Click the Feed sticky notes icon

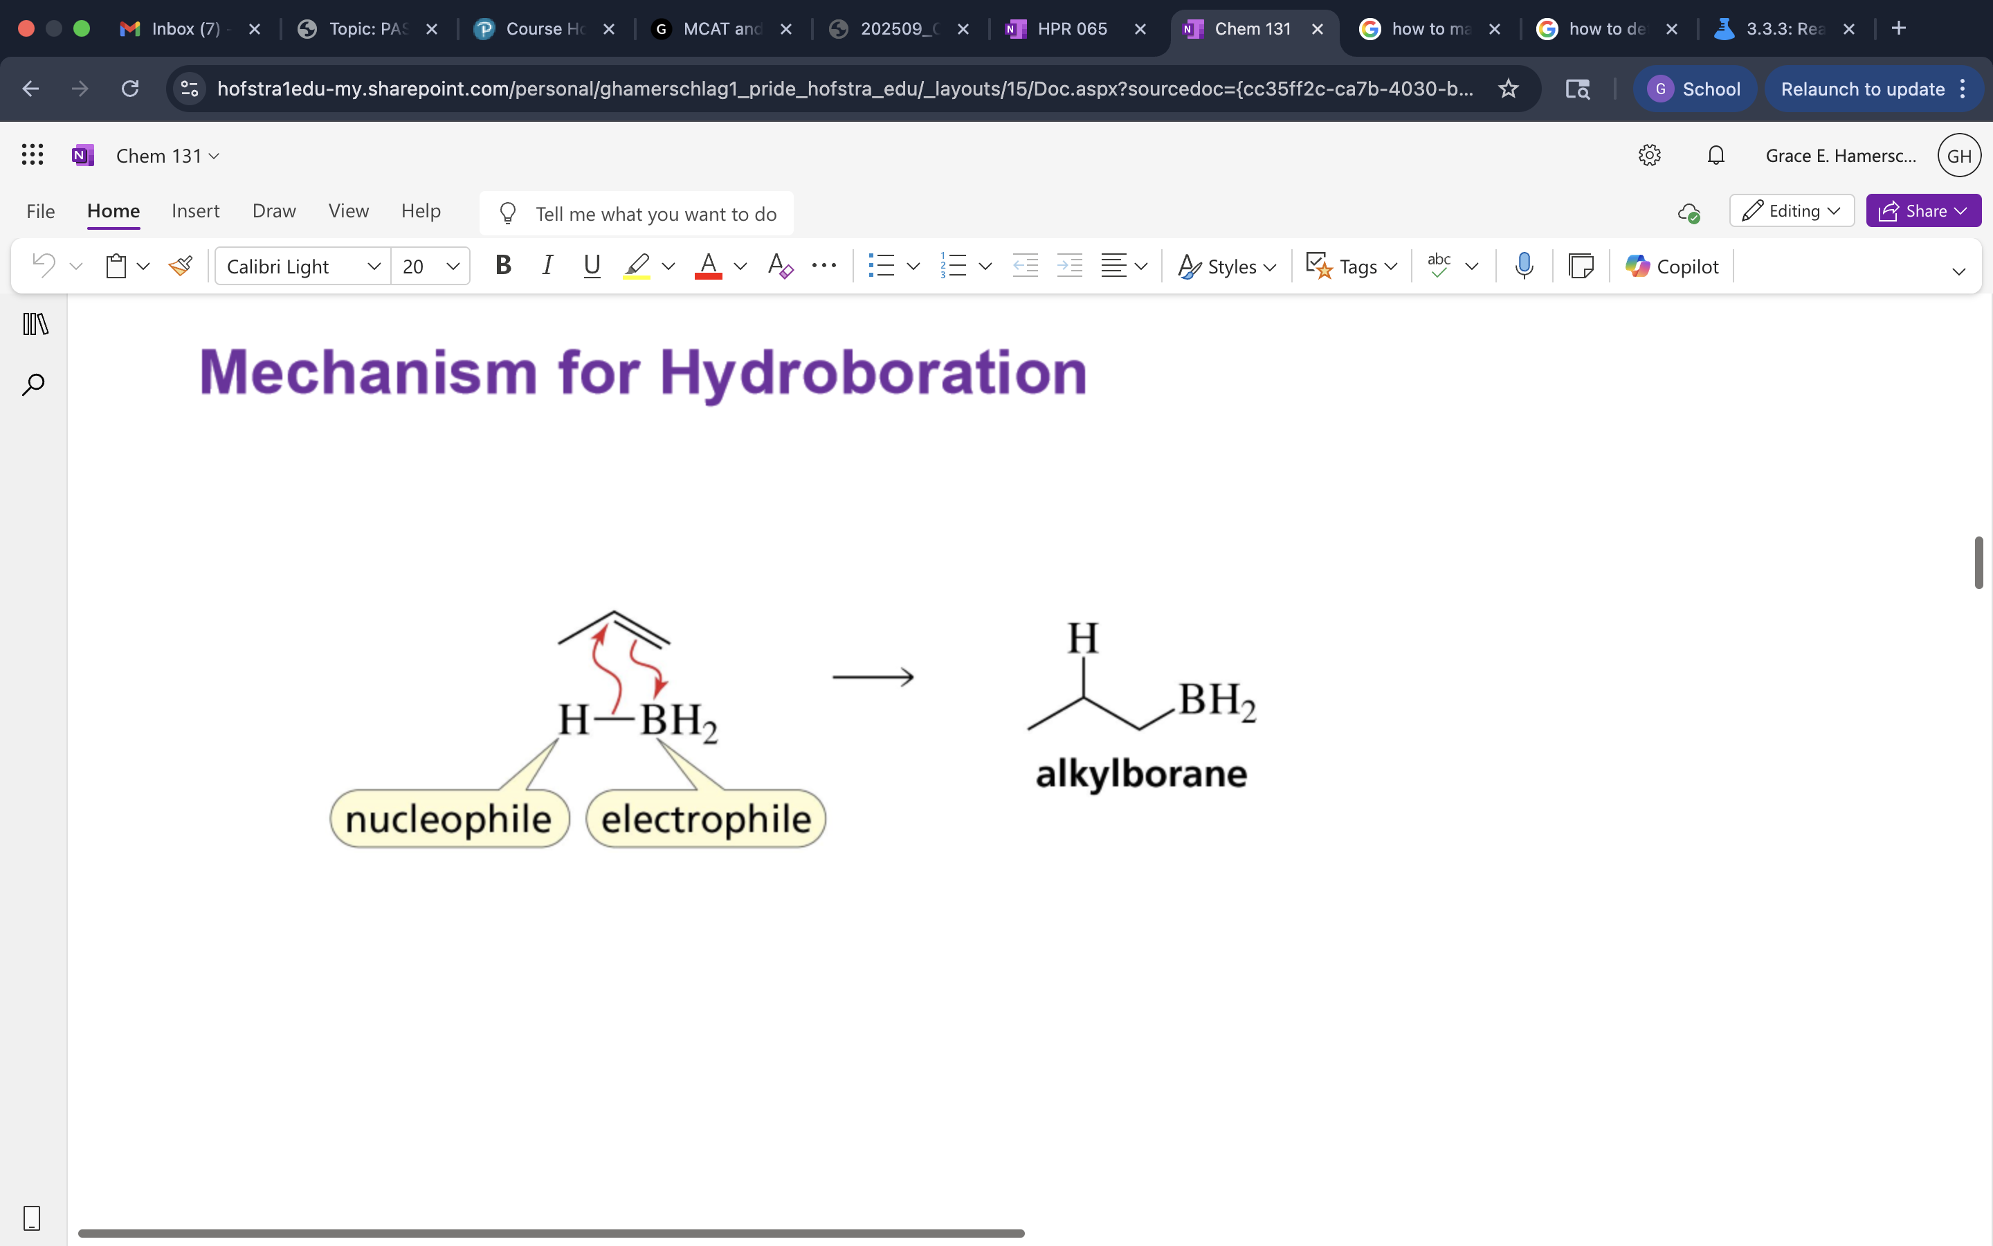[x=1581, y=267]
